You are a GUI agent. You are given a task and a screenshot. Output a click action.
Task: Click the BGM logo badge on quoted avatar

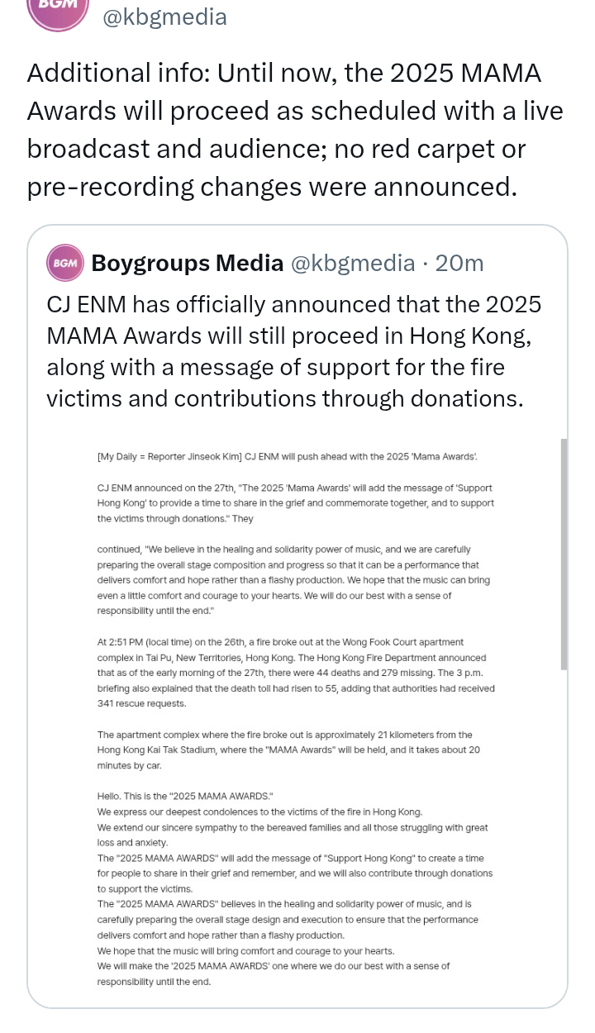click(65, 263)
